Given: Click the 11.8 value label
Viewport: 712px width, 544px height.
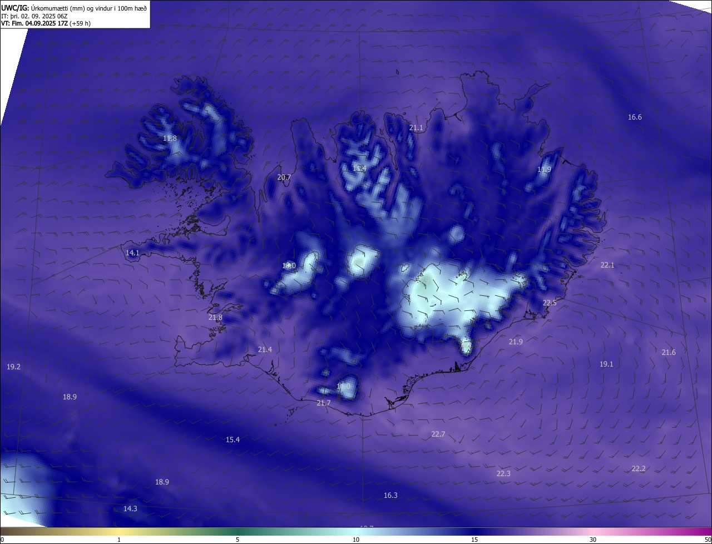Looking at the screenshot, I should [x=170, y=138].
